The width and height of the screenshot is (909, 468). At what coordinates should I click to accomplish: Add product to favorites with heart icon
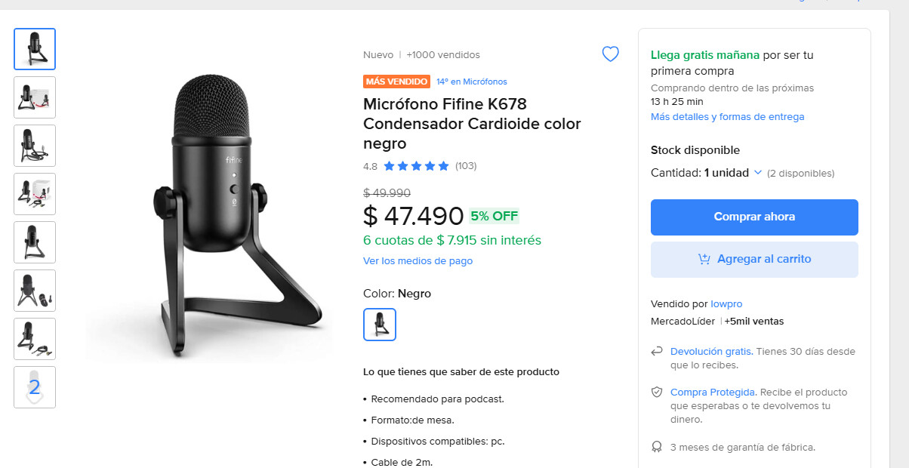(610, 54)
